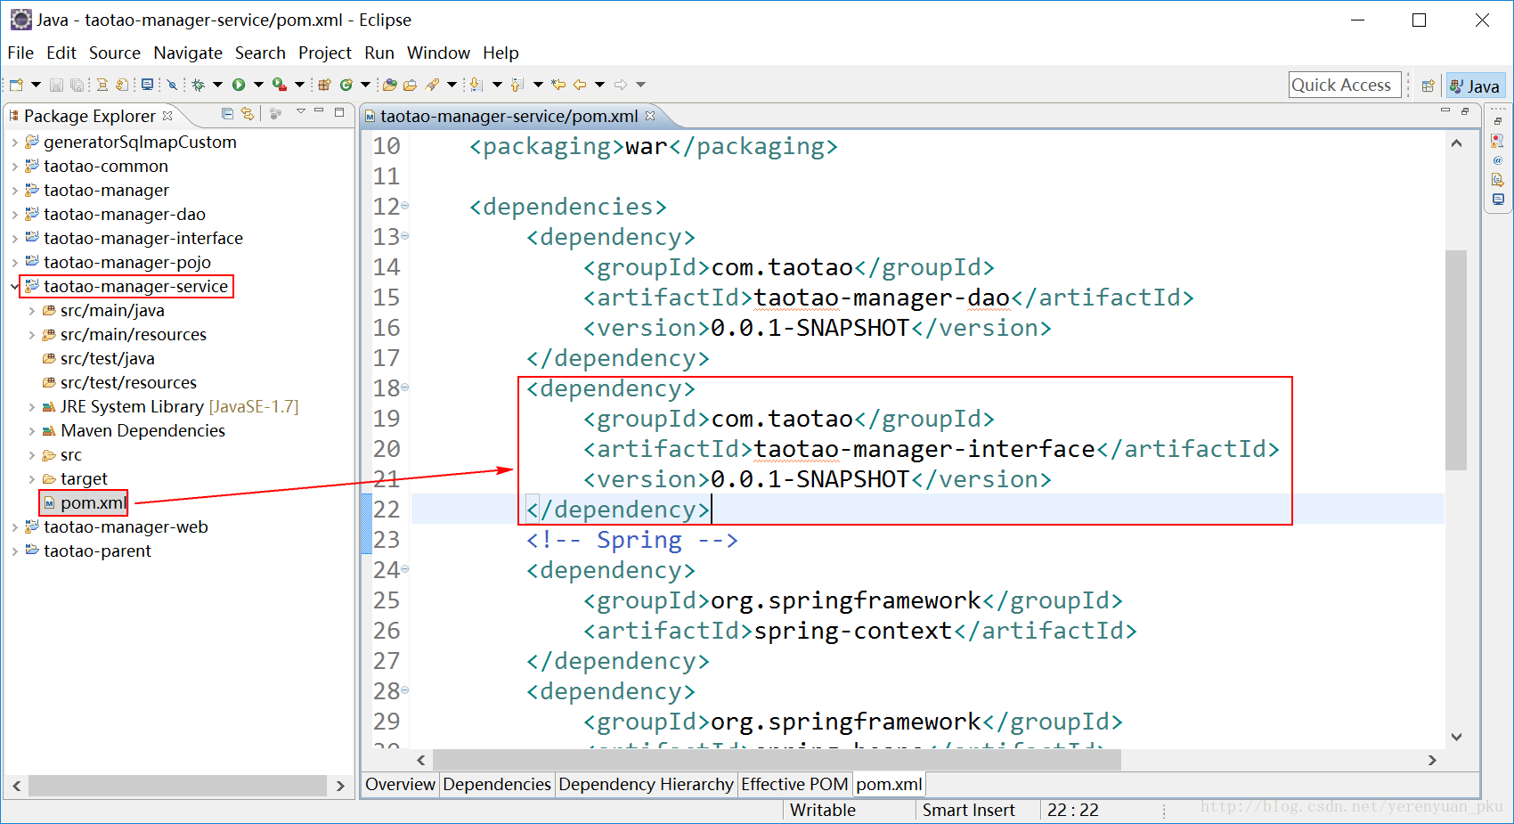
Task: Click the green Run button
Action: 239,85
